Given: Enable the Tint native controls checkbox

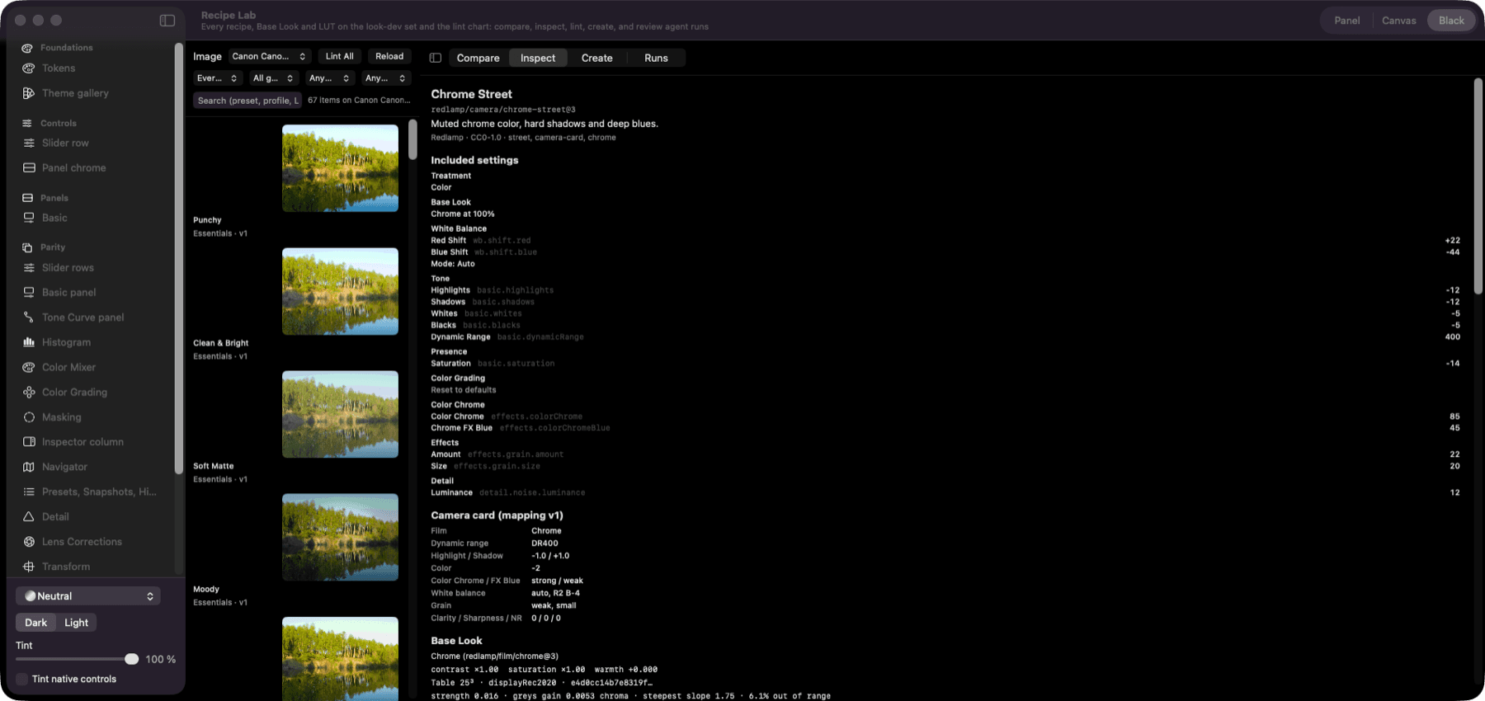Looking at the screenshot, I should pyautogui.click(x=22, y=680).
